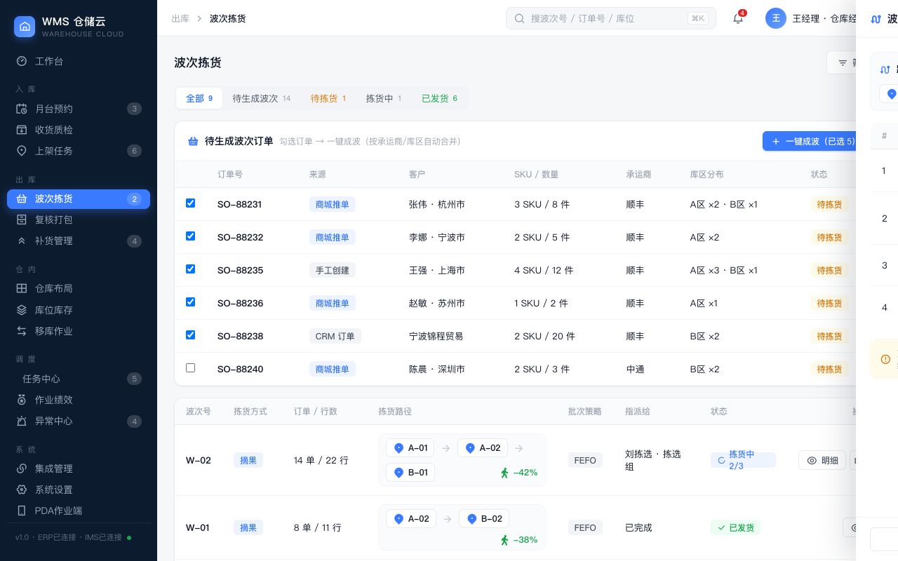
Task: Click the 王 user avatar
Action: point(776,18)
